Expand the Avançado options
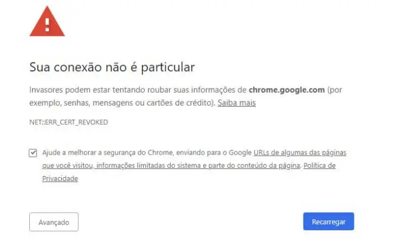Viewport: 397px width, 249px height. pyautogui.click(x=54, y=222)
